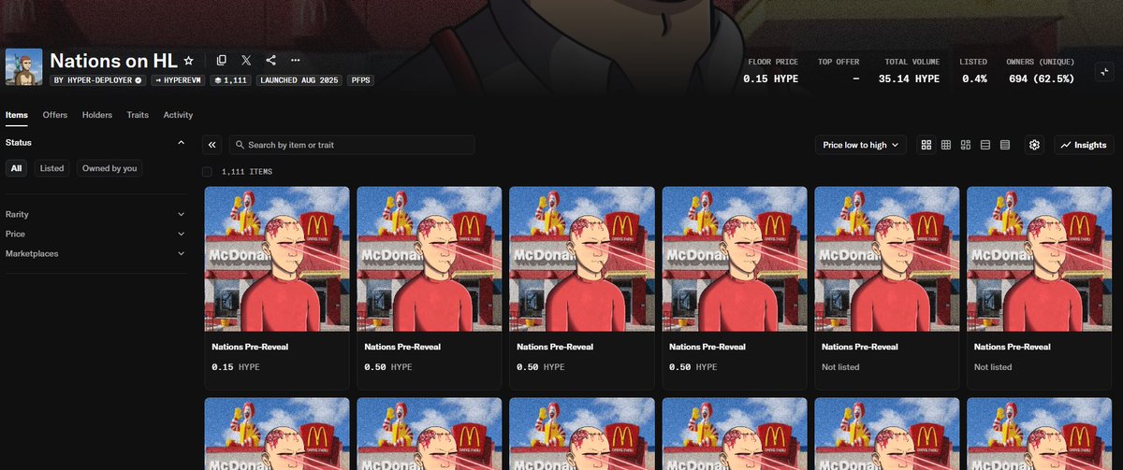This screenshot has width=1123, height=470.
Task: Open view settings gear icon
Action: [x=1034, y=145]
